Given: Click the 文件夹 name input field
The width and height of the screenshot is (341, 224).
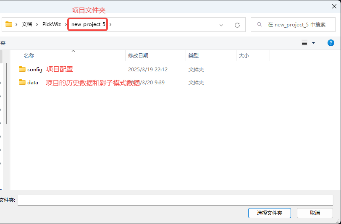Looking at the screenshot, I should 175,200.
